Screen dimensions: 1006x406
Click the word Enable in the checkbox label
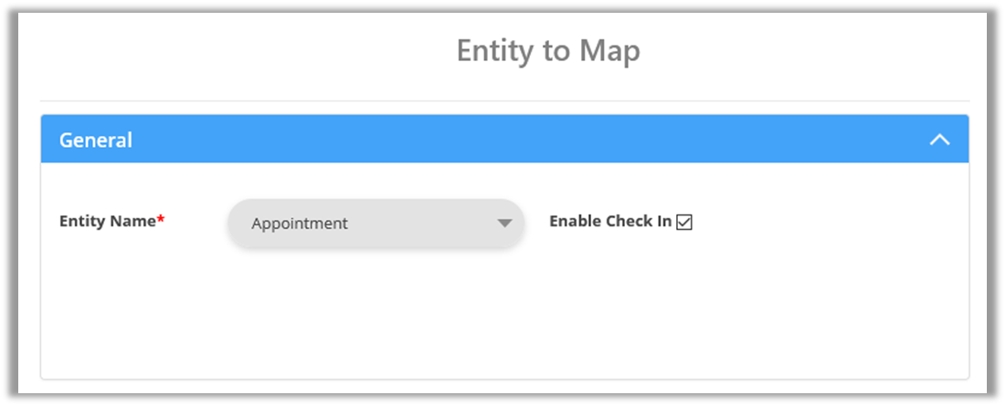tap(575, 221)
